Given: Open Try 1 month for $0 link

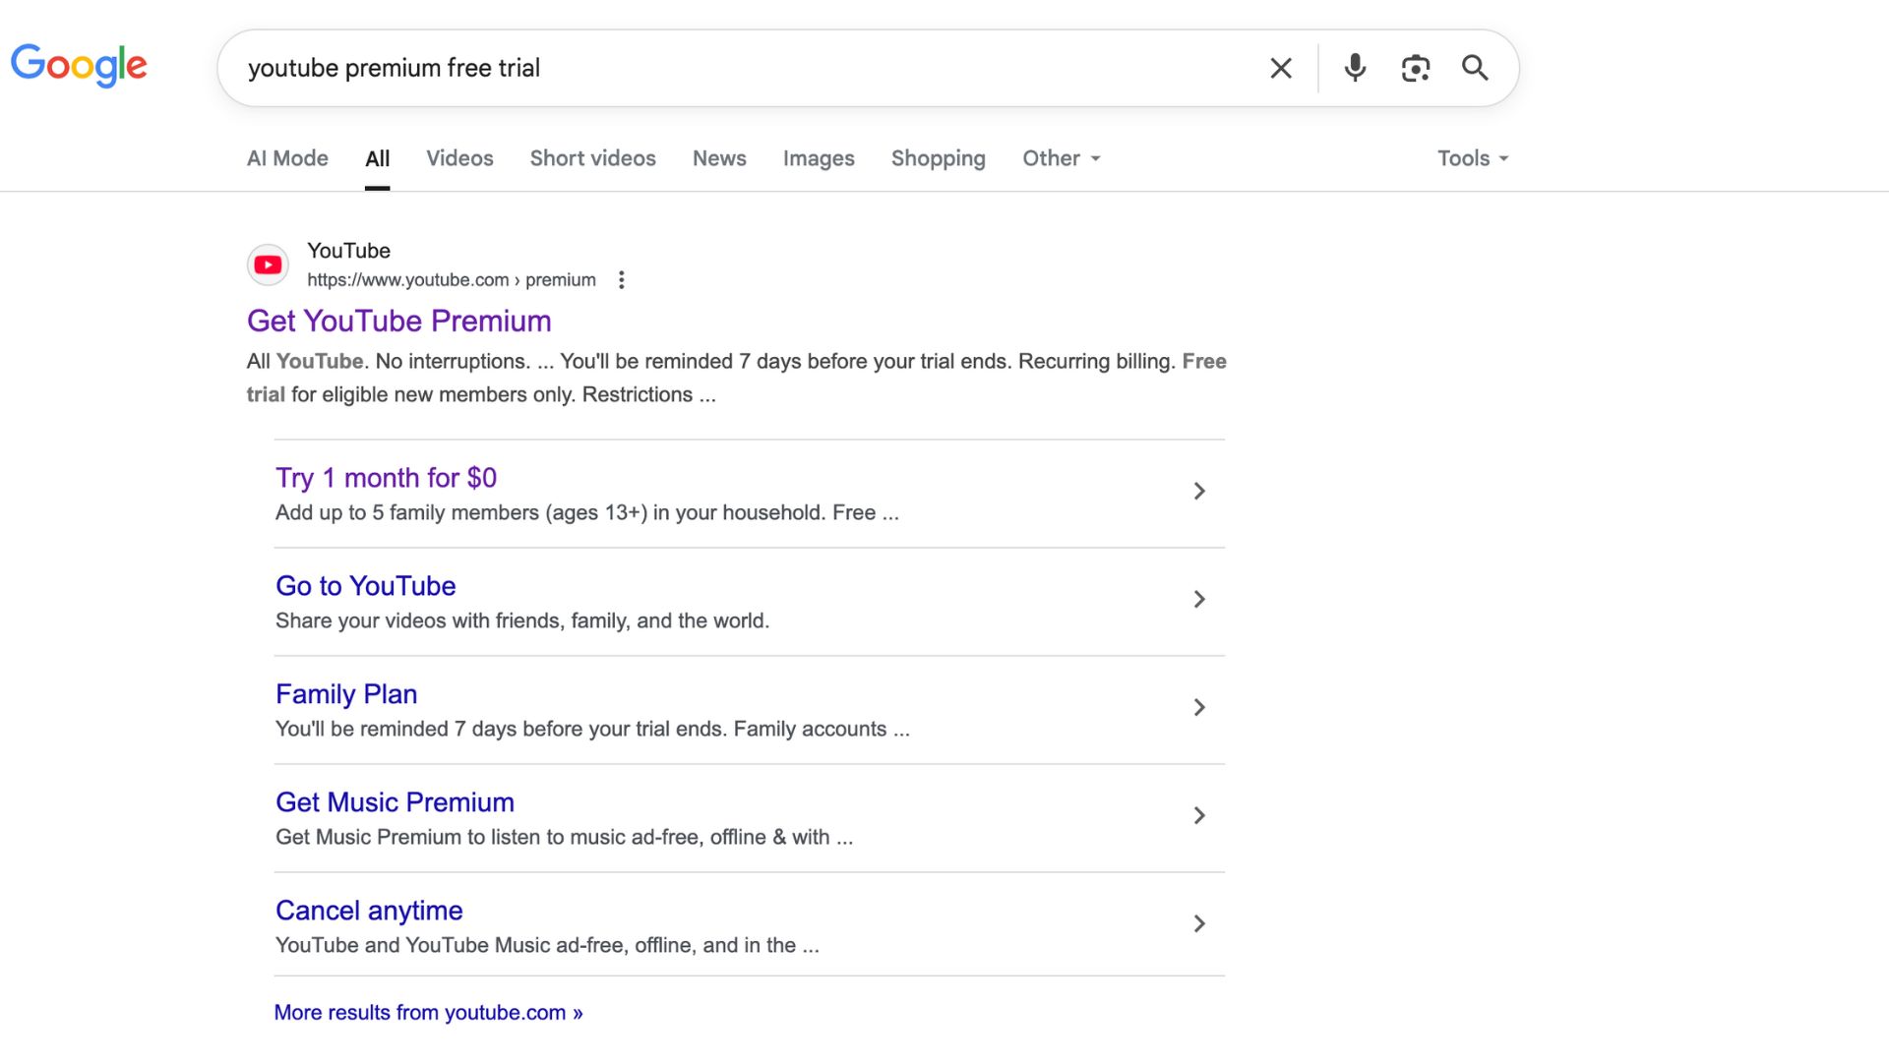Looking at the screenshot, I should click(386, 478).
